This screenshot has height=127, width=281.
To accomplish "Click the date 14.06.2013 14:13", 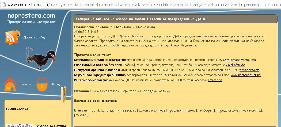I will point(86,32).
